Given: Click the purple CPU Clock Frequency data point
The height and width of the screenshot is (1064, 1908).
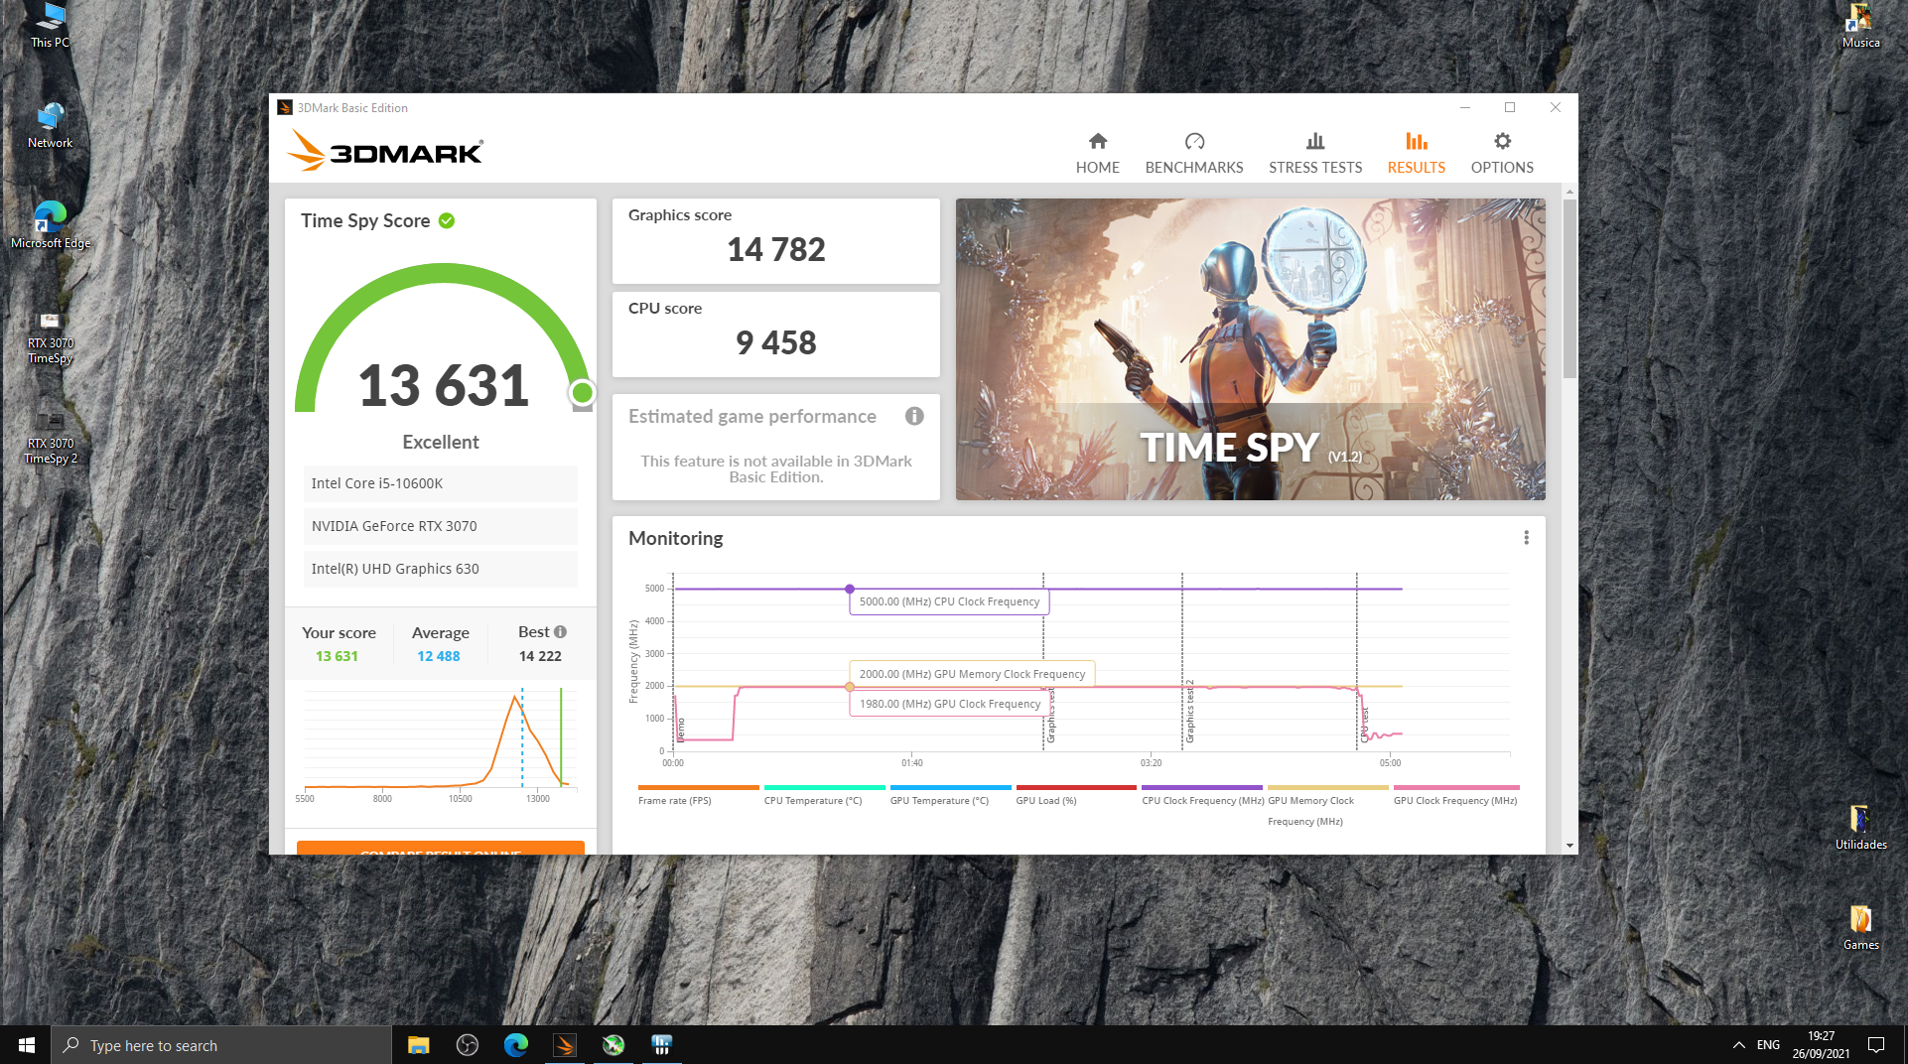Looking at the screenshot, I should coord(850,589).
